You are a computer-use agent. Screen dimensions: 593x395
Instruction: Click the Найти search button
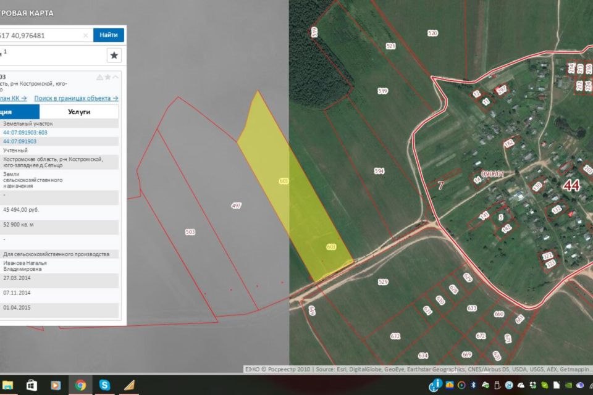tap(108, 35)
